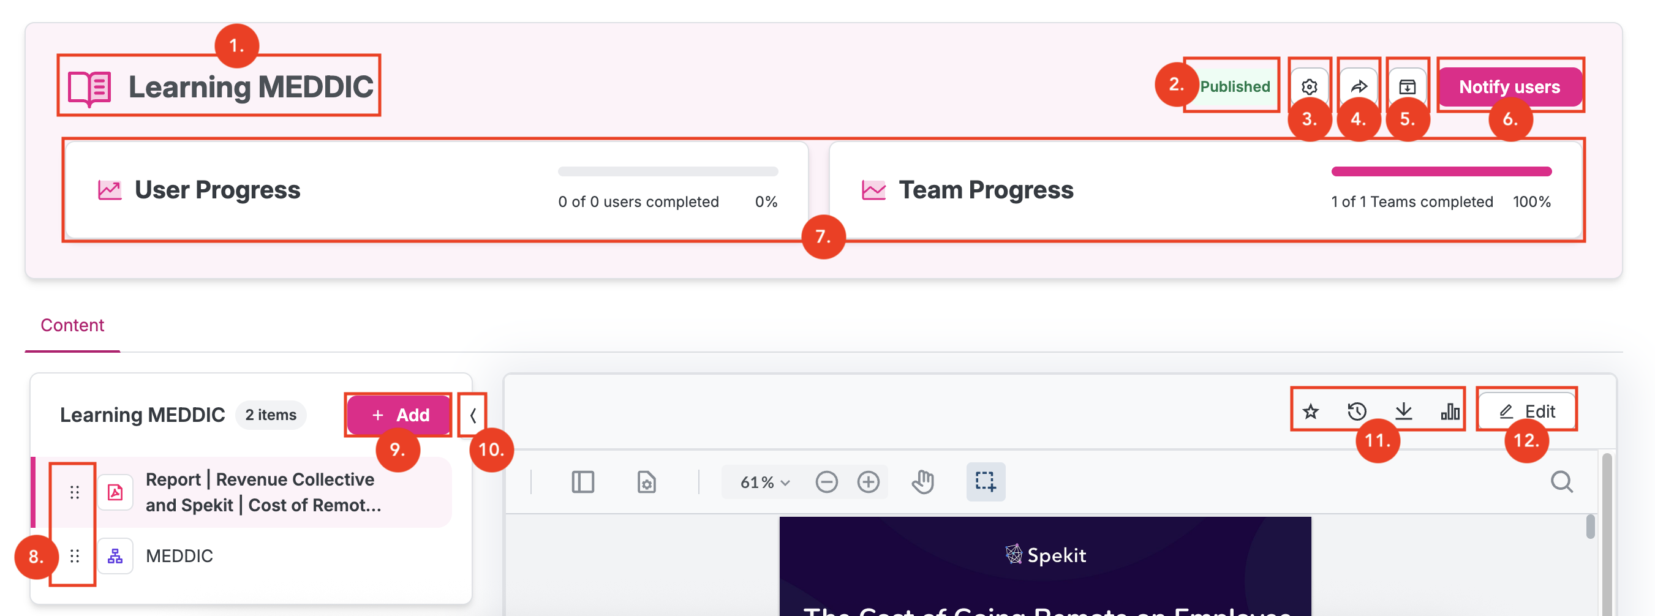Switch to the Content tab
This screenshot has height=616, width=1655.
point(72,325)
